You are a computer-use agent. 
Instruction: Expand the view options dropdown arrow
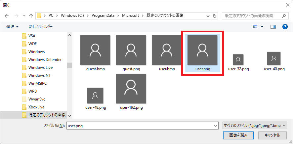[262, 26]
